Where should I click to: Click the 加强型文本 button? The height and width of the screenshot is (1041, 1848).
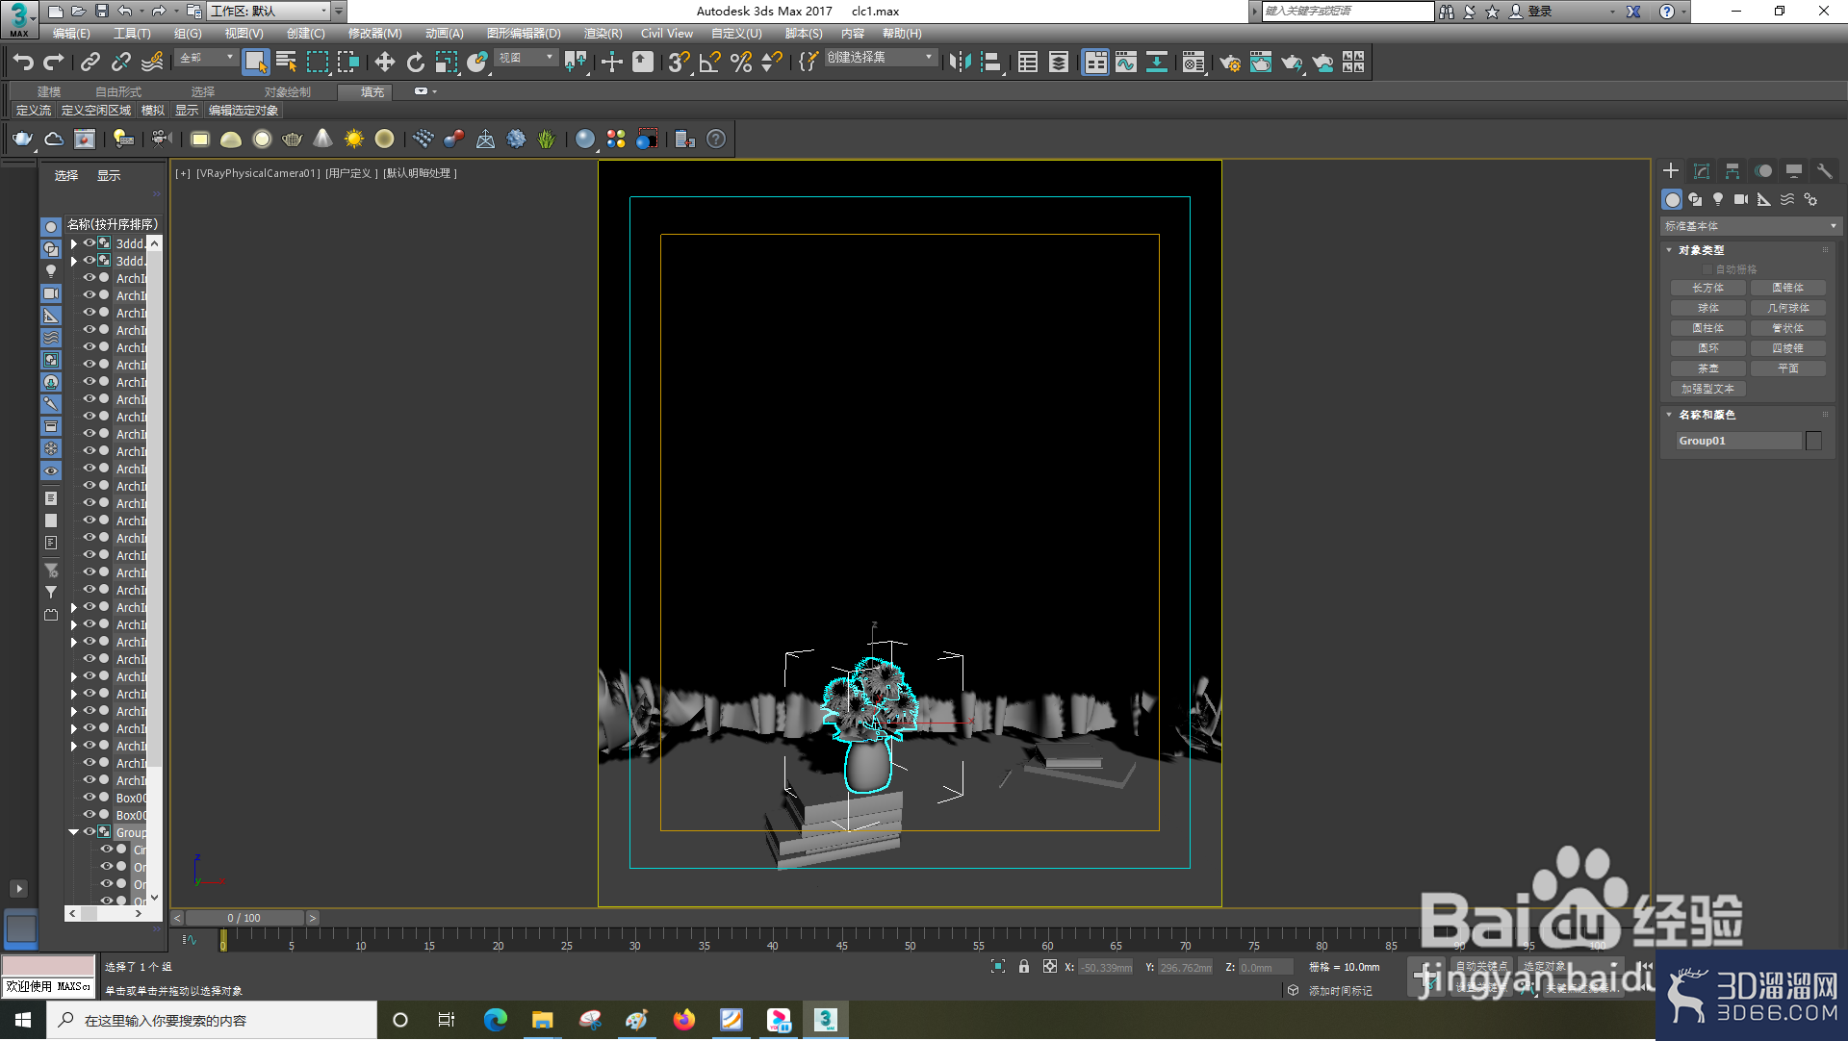[1708, 389]
